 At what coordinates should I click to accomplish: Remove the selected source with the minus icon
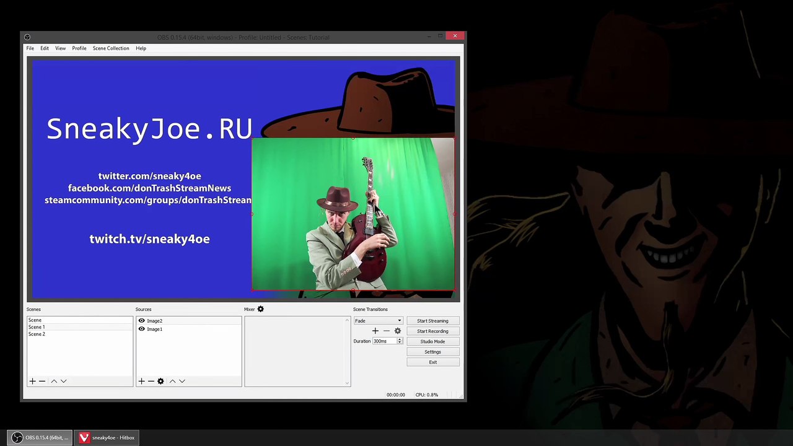click(x=151, y=381)
